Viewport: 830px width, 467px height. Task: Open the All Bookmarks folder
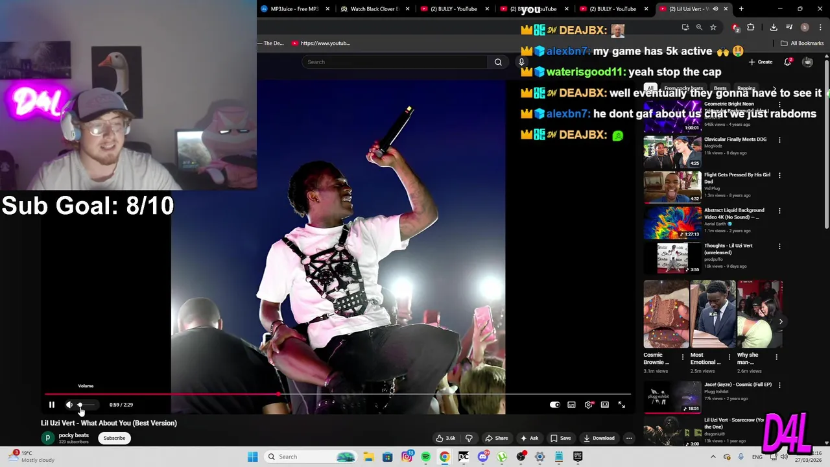tap(801, 43)
